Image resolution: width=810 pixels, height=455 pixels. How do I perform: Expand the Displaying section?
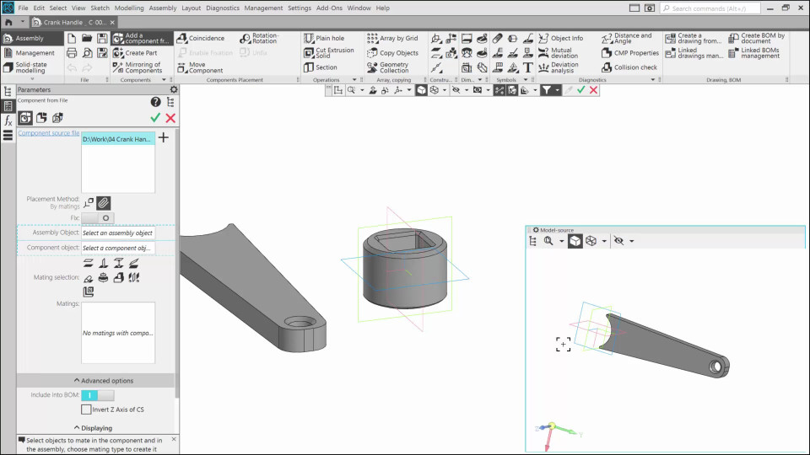[95, 428]
